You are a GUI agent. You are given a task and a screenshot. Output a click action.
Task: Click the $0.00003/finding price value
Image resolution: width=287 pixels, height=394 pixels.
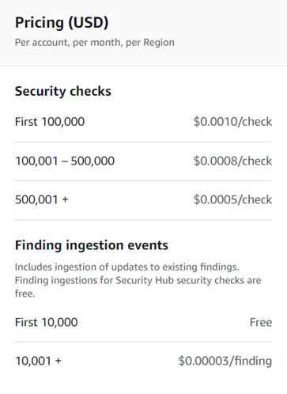225,361
